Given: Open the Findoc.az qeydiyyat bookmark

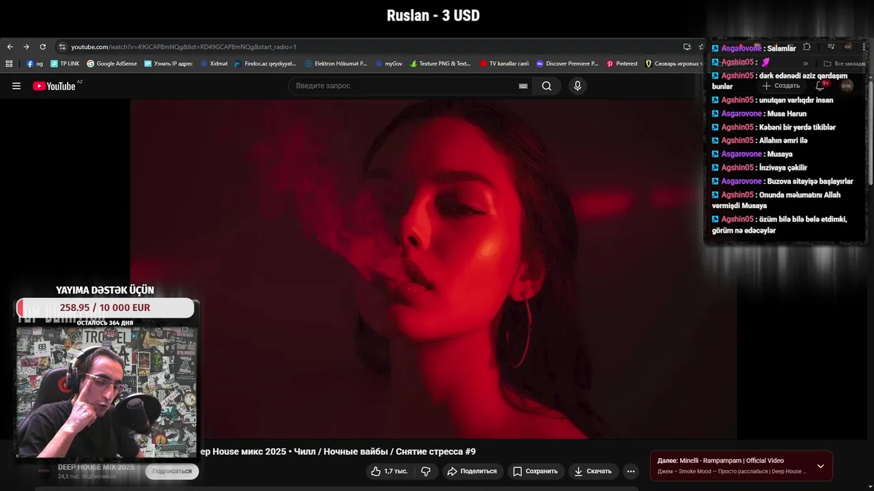Looking at the screenshot, I should tap(265, 63).
